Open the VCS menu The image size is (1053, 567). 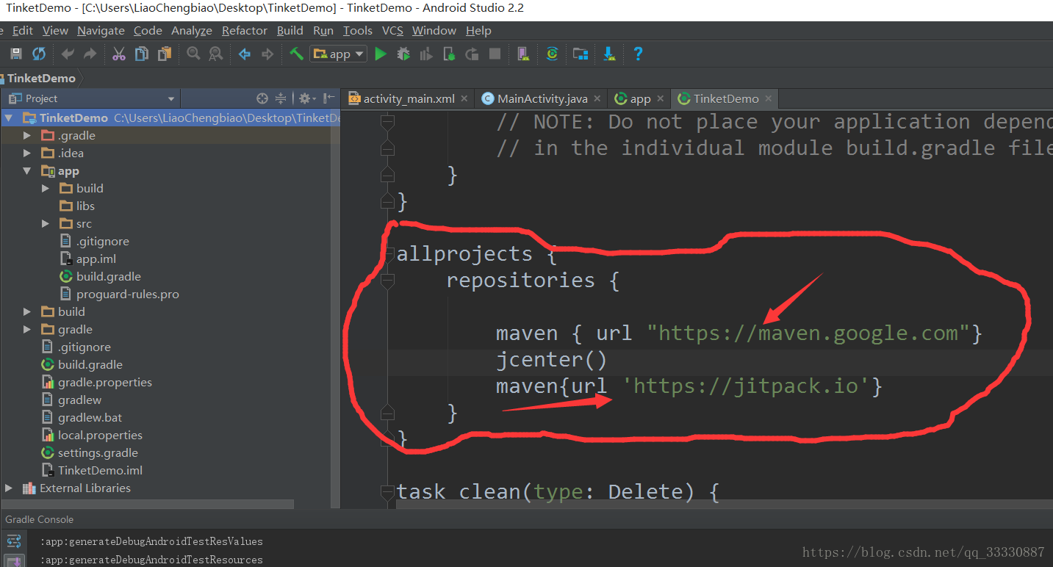pyautogui.click(x=392, y=30)
